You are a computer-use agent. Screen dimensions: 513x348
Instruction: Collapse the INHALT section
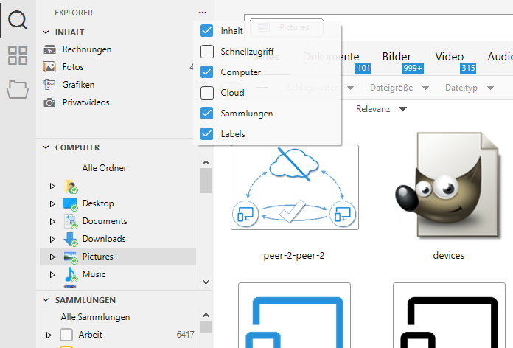tap(46, 32)
